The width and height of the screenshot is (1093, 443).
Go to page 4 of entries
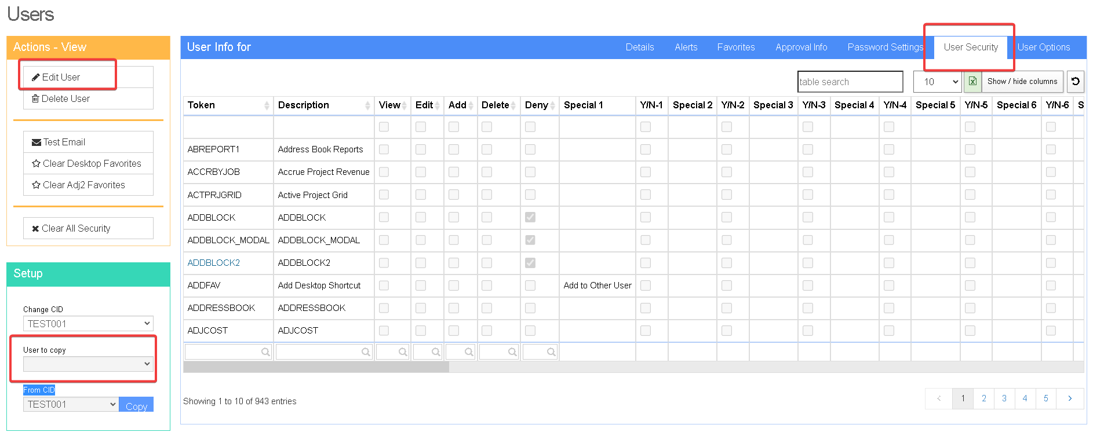click(1025, 398)
